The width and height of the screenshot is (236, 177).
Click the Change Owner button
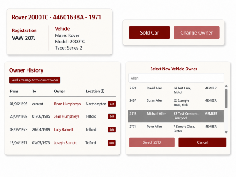click(197, 32)
